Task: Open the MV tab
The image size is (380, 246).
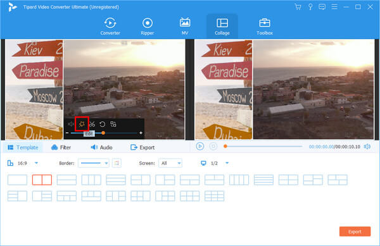Action: (185, 27)
